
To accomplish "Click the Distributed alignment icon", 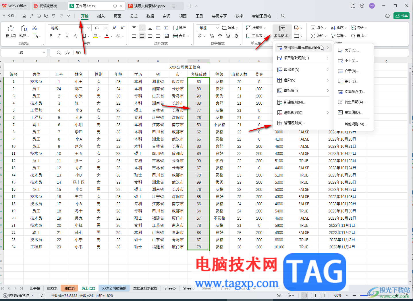I will pyautogui.click(x=166, y=36).
